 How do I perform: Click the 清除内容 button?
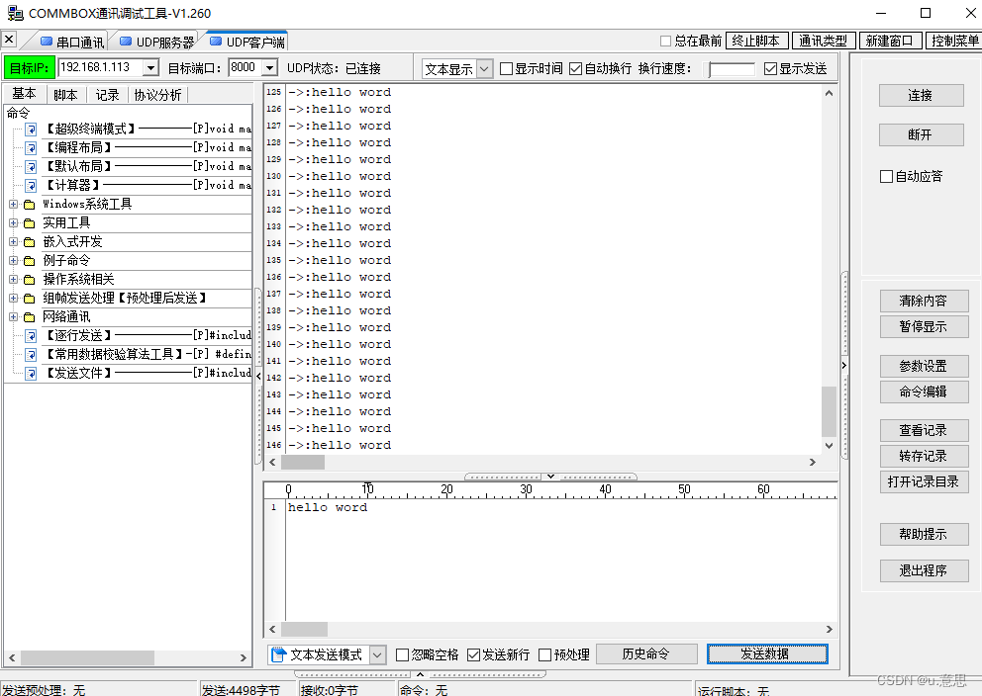click(923, 301)
